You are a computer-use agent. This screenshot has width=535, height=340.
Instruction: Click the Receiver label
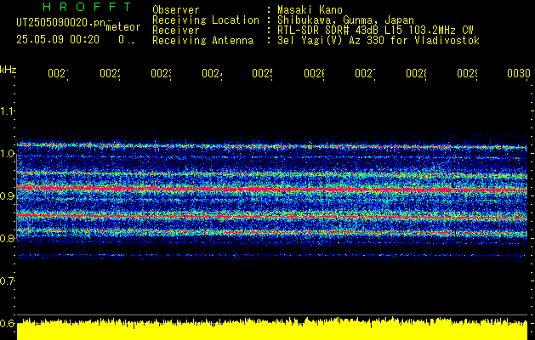[176, 31]
